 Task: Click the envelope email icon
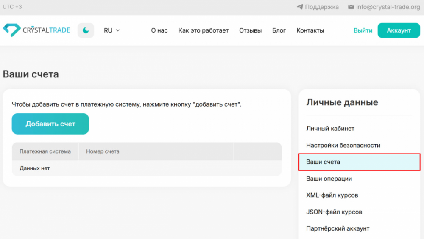351,7
